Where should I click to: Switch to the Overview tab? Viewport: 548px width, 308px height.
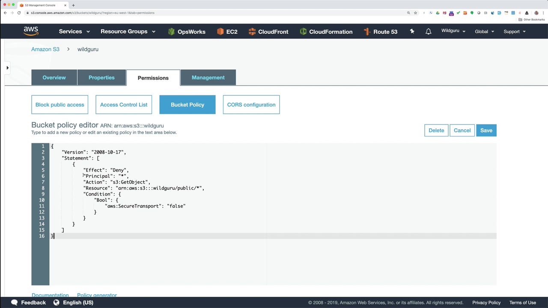(x=54, y=77)
